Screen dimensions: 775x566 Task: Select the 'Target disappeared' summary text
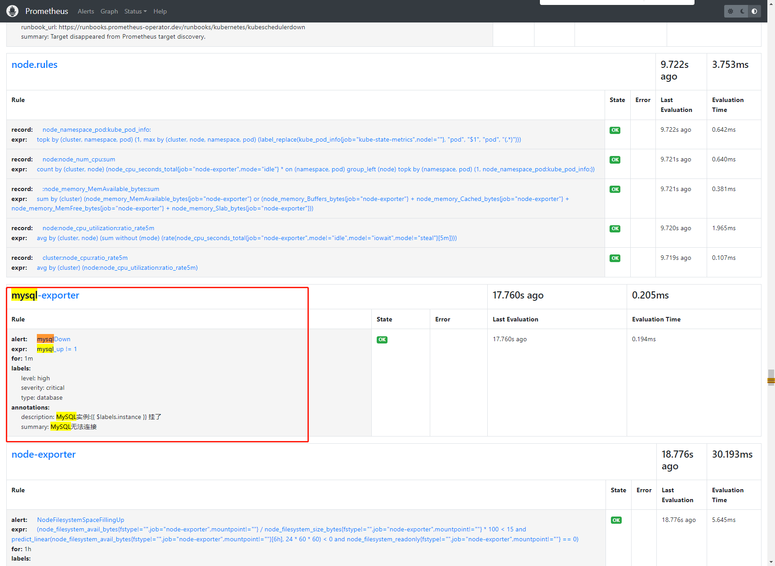click(x=113, y=37)
